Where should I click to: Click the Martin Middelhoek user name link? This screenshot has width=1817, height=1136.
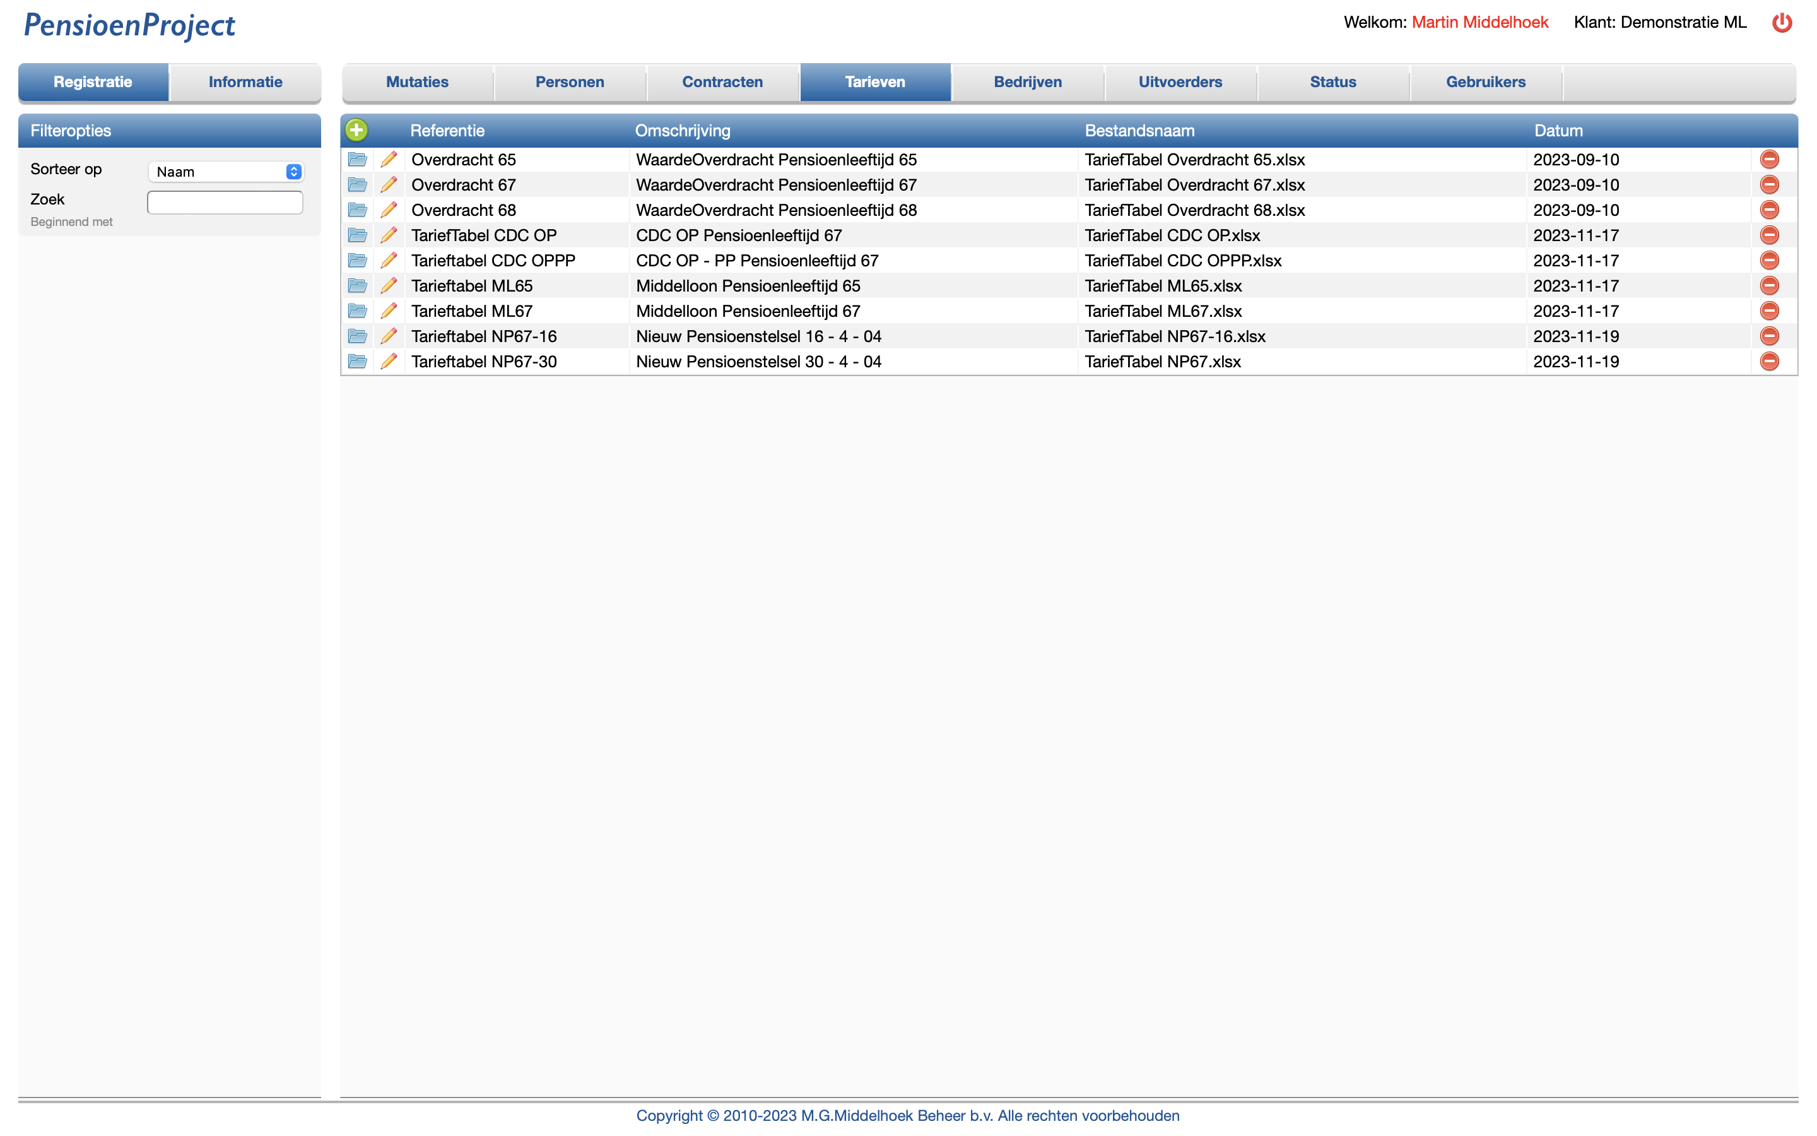[x=1479, y=23]
